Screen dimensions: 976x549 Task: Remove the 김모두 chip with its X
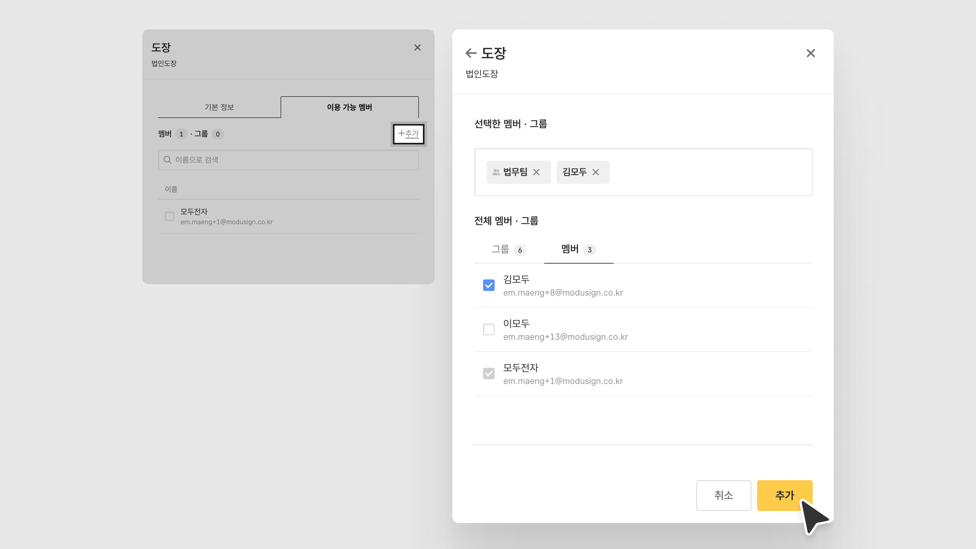point(596,172)
